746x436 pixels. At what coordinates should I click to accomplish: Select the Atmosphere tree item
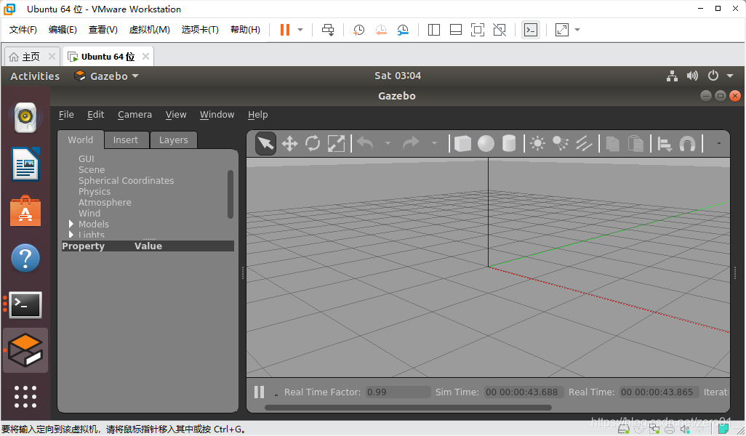pyautogui.click(x=105, y=203)
